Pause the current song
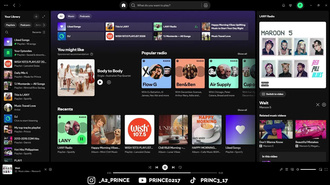This screenshot has height=185, width=330. click(165, 167)
